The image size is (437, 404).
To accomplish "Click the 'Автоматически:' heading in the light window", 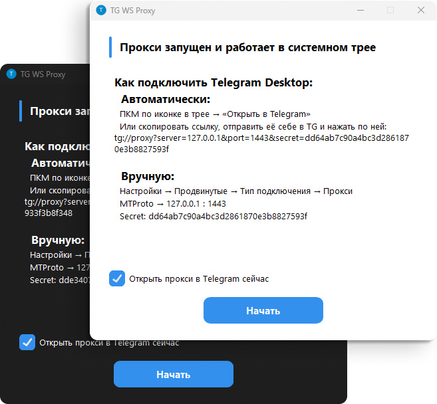I will [166, 99].
